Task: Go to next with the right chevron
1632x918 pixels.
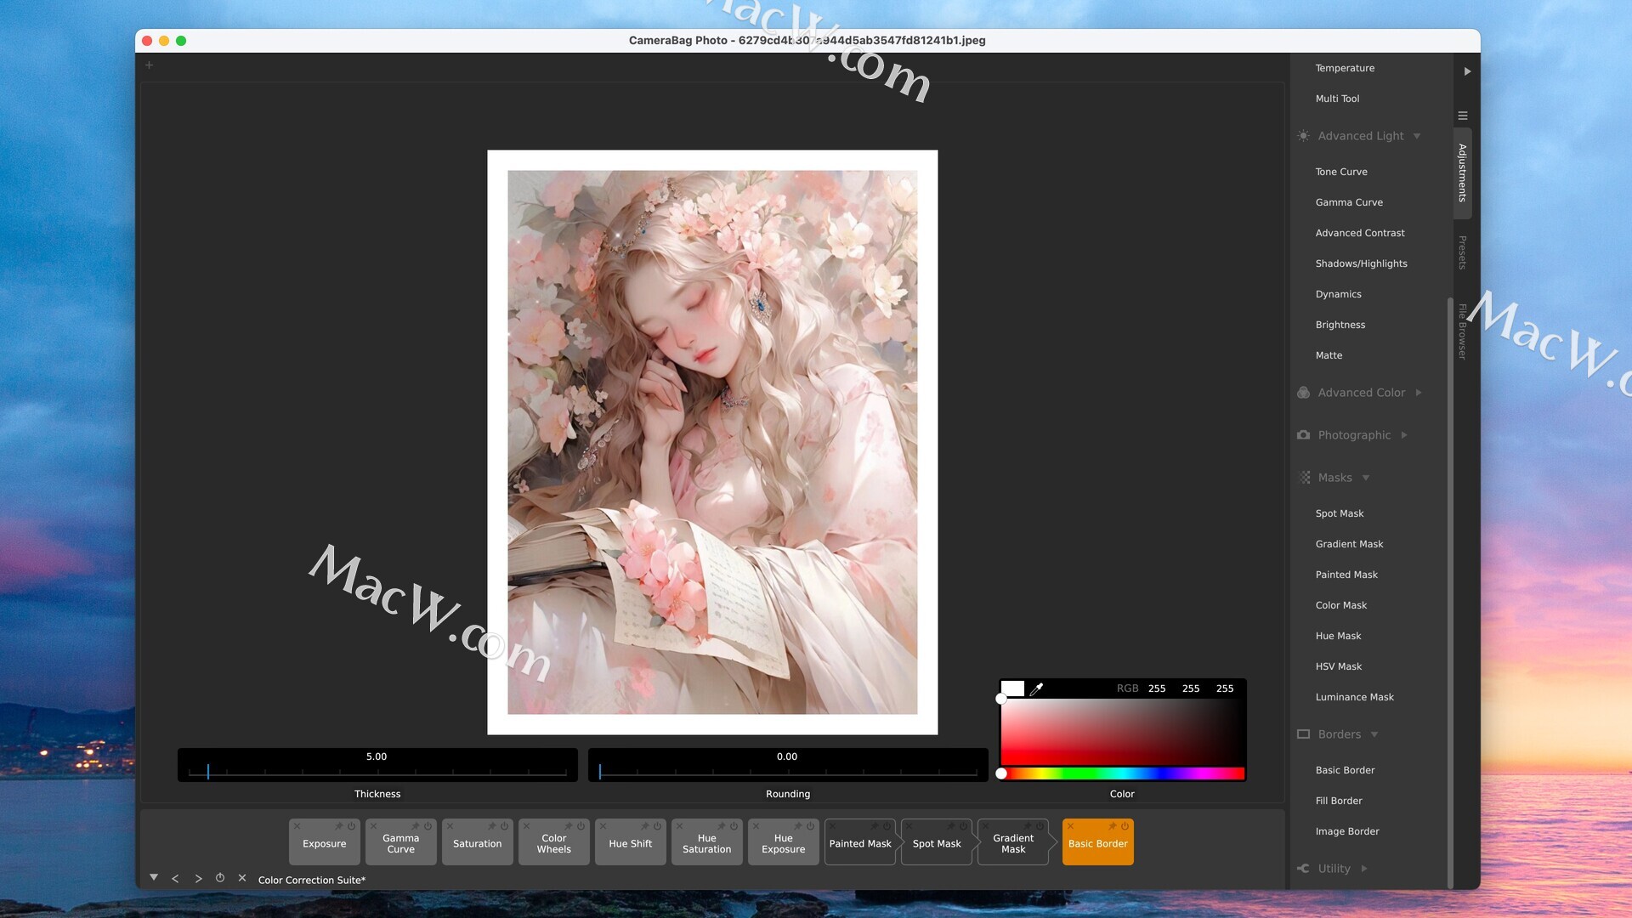Action: (198, 879)
